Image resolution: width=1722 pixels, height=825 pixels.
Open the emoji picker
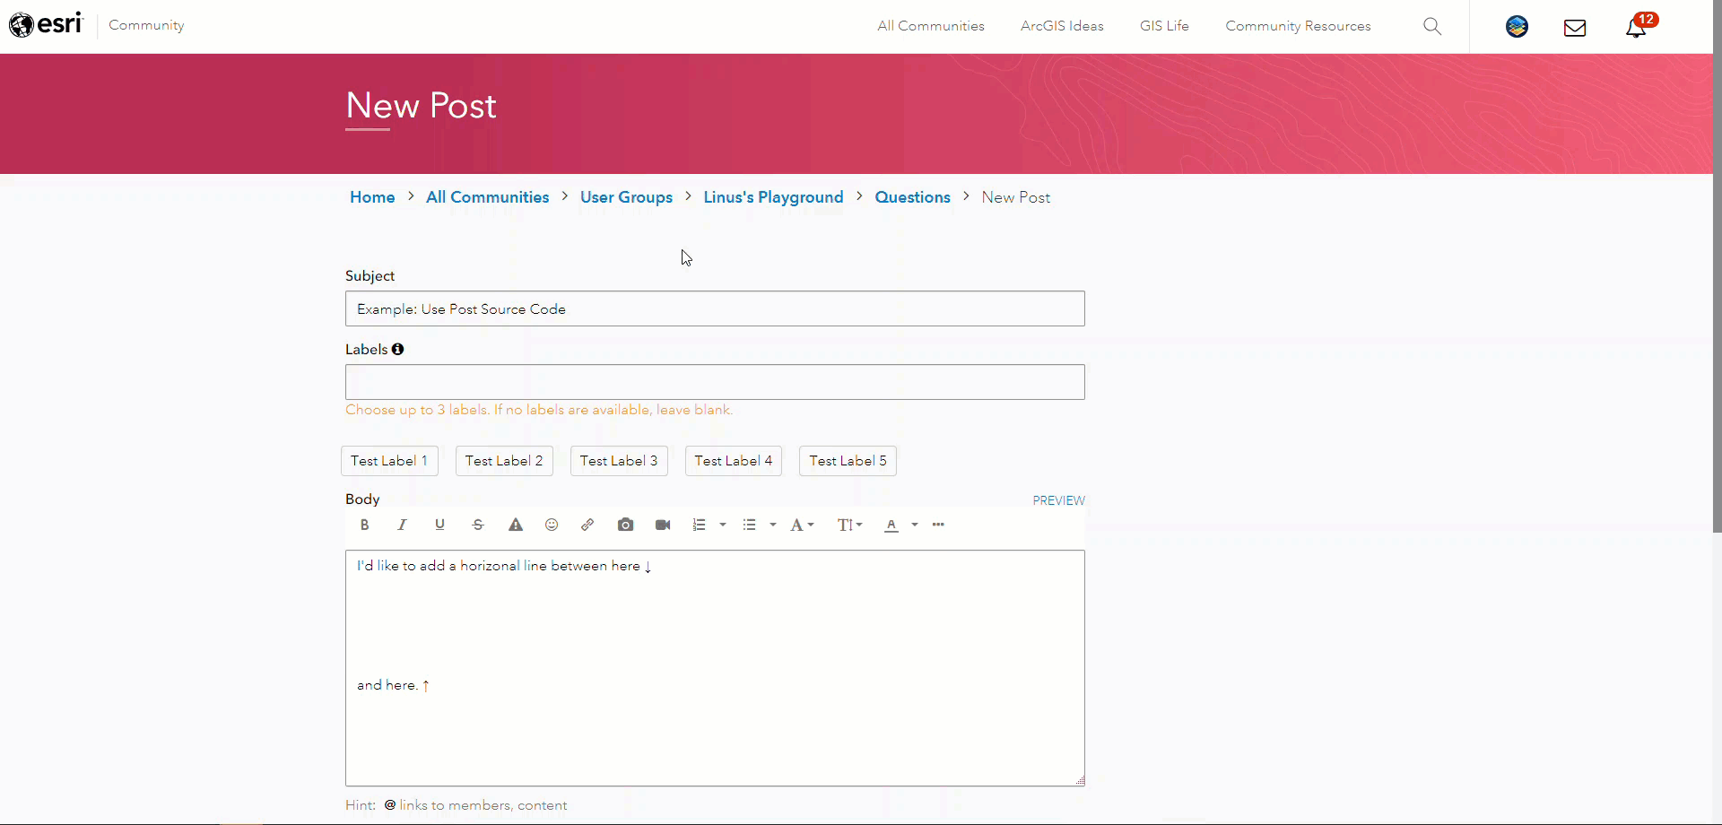(551, 525)
